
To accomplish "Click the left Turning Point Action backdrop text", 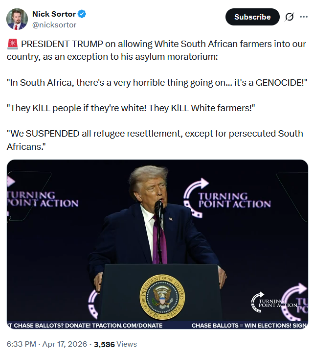I will (43, 199).
